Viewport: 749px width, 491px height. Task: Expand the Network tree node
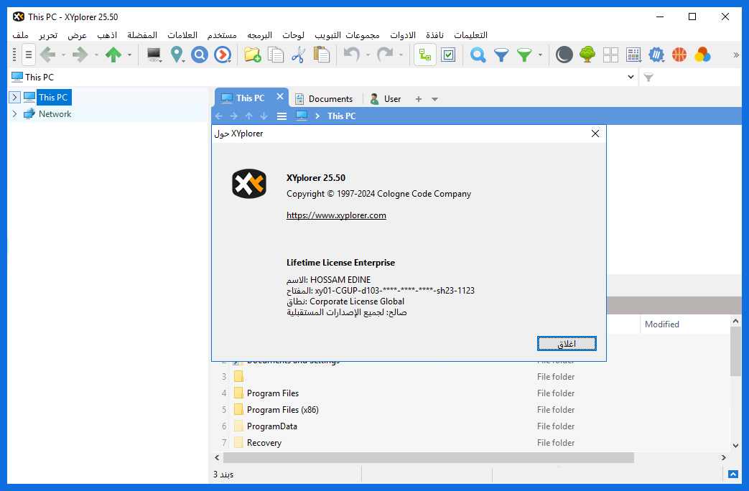click(x=14, y=113)
